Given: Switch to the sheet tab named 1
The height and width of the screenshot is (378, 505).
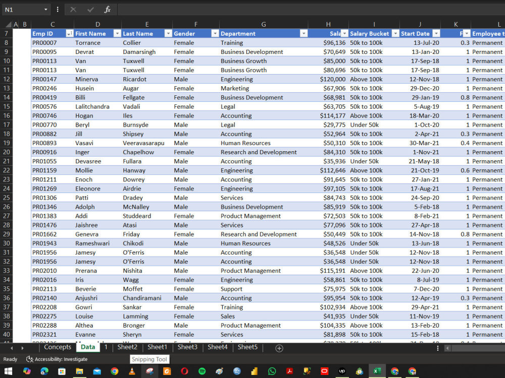Looking at the screenshot, I should 106,347.
